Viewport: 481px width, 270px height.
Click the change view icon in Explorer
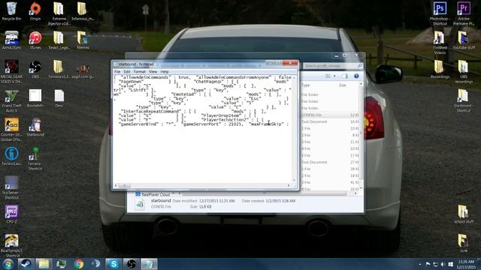click(328, 76)
